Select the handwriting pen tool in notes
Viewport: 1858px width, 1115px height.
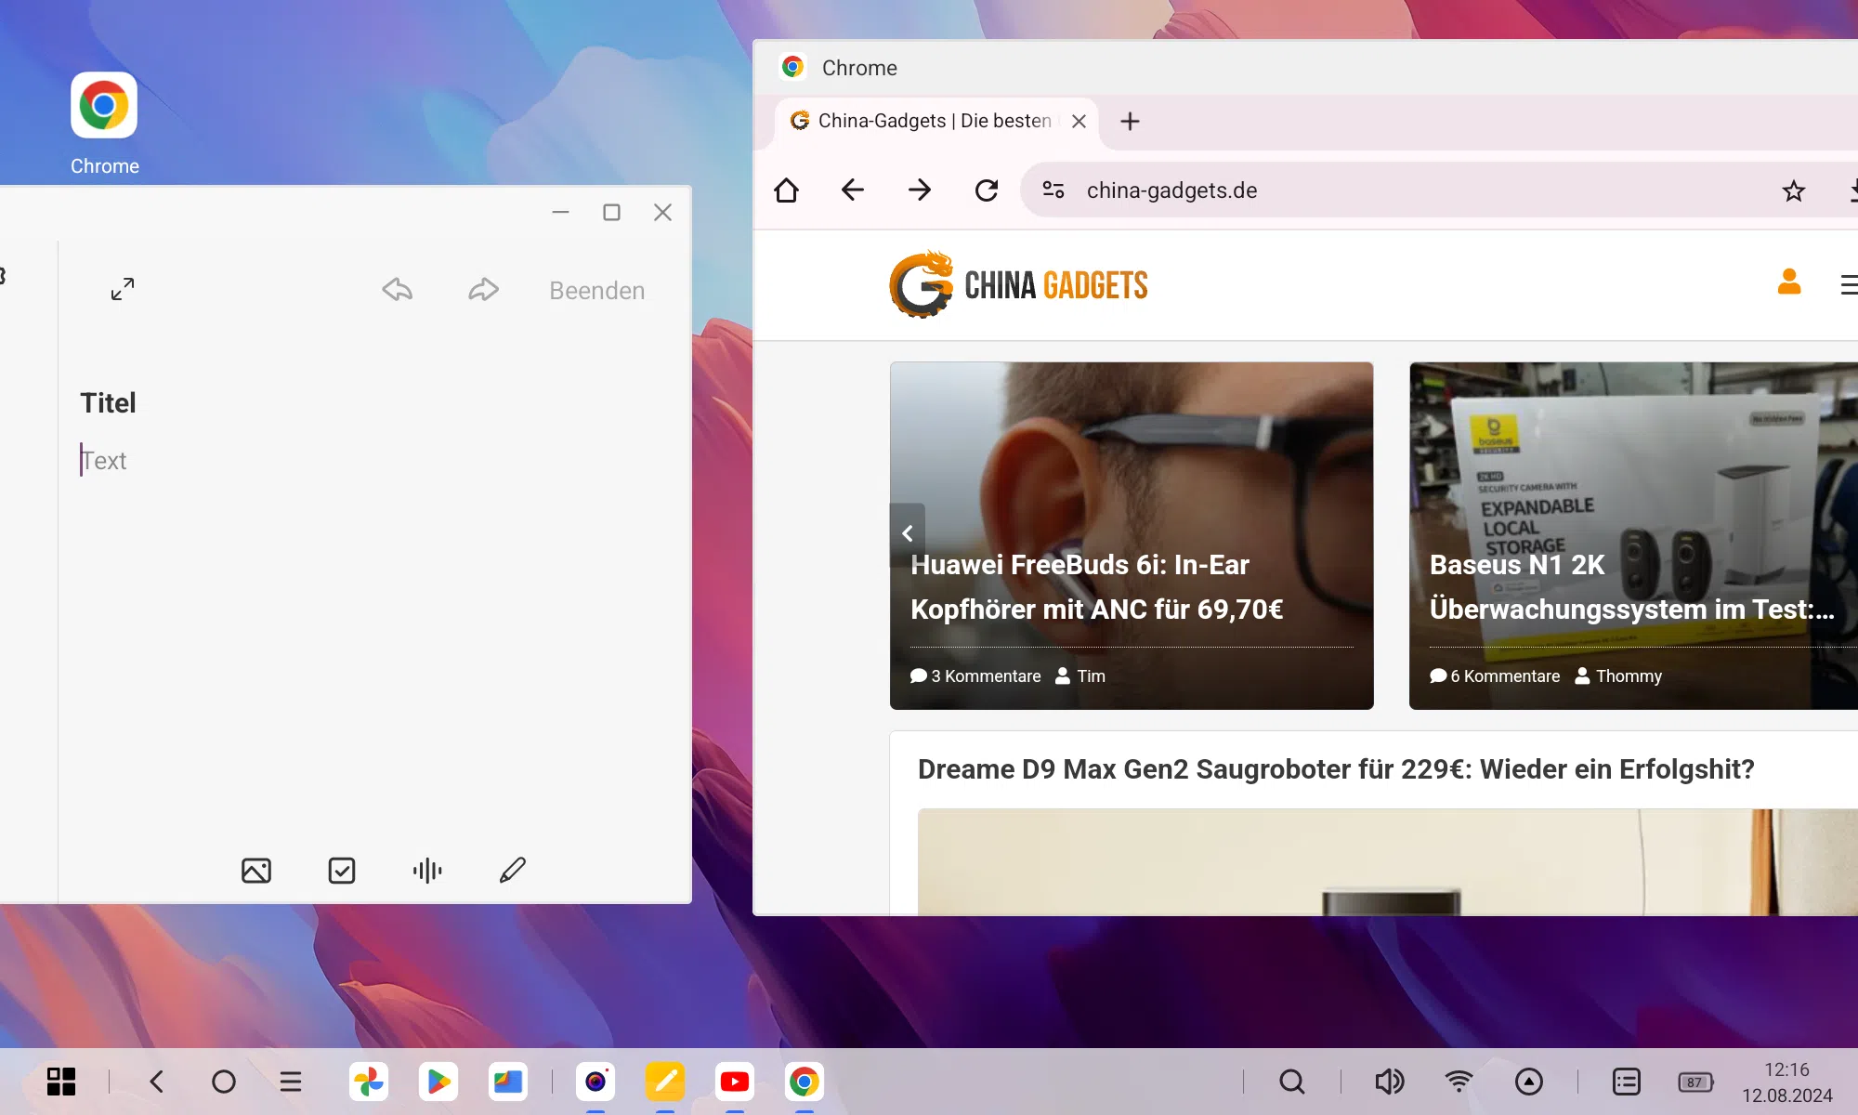tap(513, 871)
